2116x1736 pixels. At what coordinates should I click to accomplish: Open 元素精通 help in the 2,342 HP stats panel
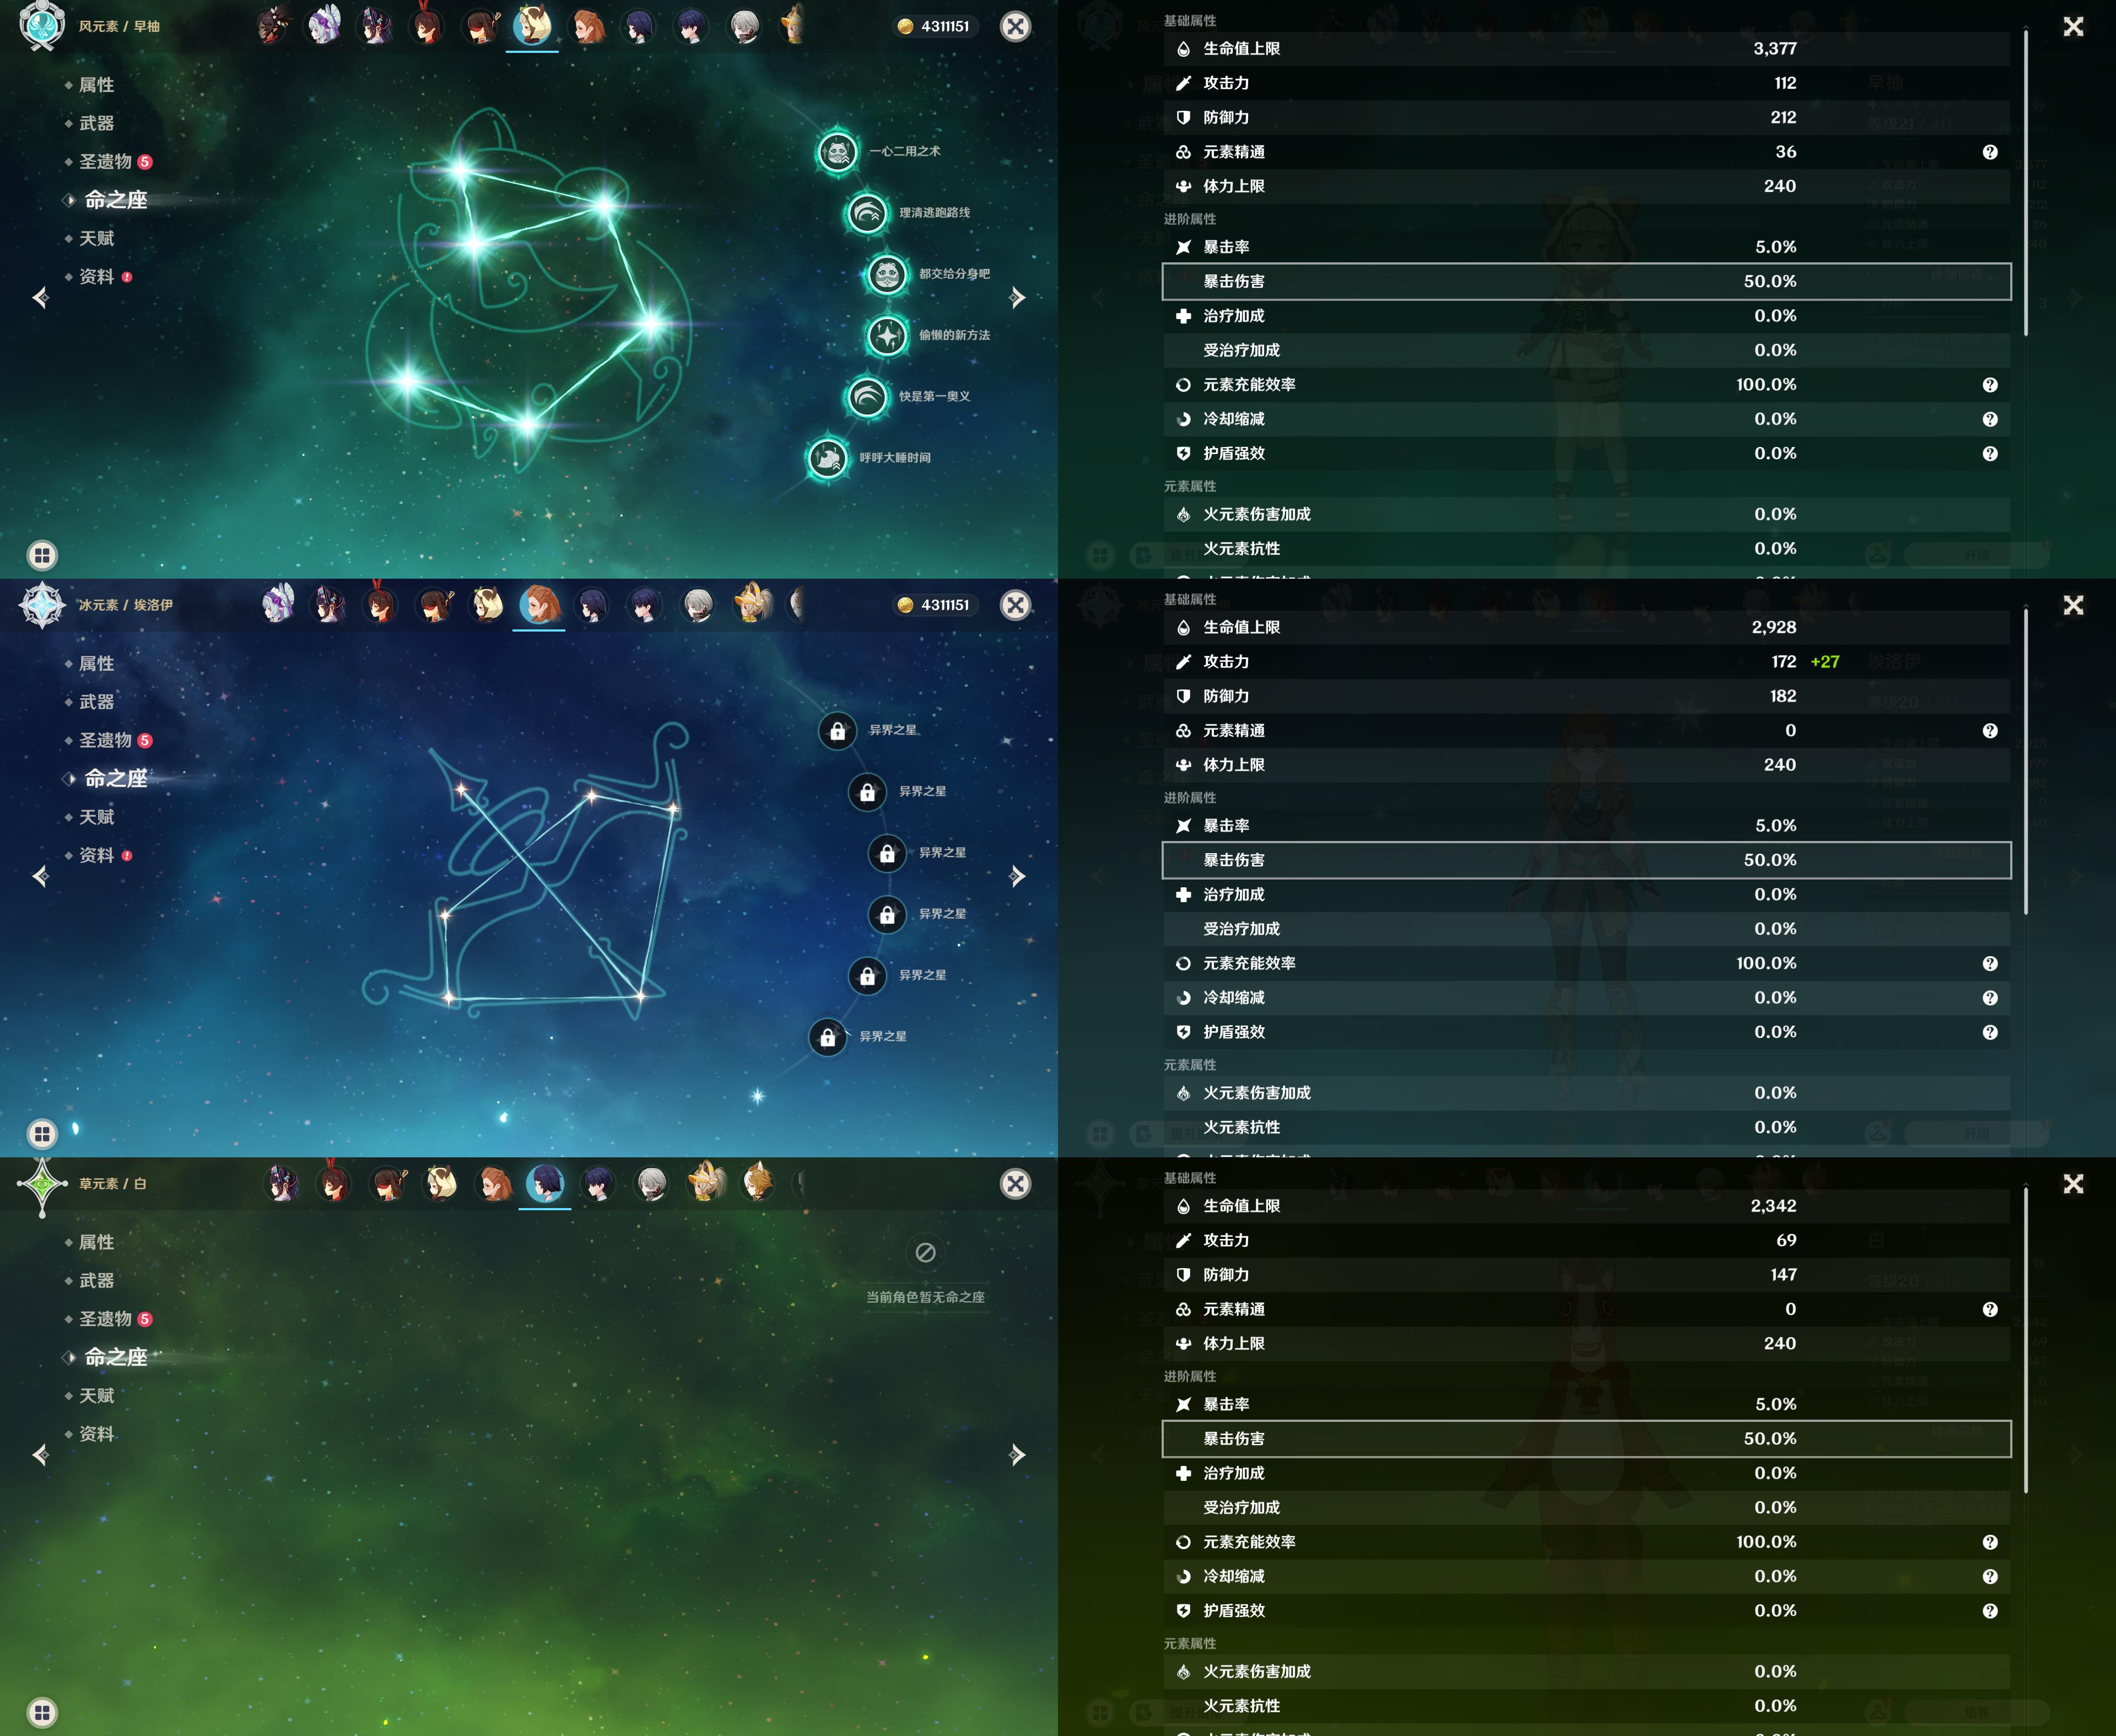[1990, 1310]
